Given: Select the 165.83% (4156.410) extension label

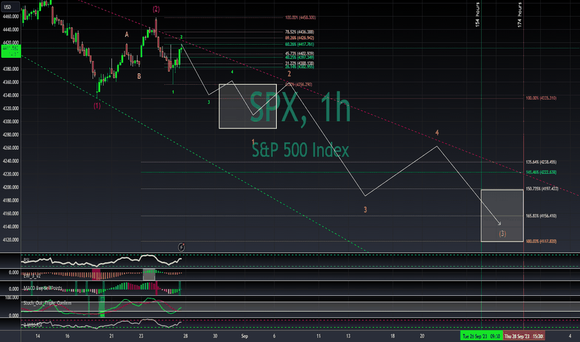Looking at the screenshot, I should pos(541,216).
